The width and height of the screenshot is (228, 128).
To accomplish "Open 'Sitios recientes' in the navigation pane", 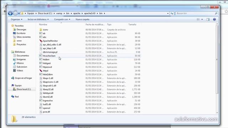I will (x=24, y=37).
